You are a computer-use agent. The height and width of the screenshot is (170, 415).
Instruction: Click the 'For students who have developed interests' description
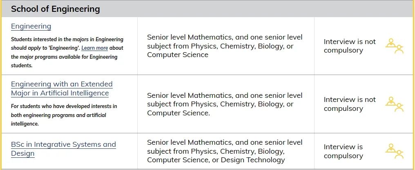tap(64, 115)
